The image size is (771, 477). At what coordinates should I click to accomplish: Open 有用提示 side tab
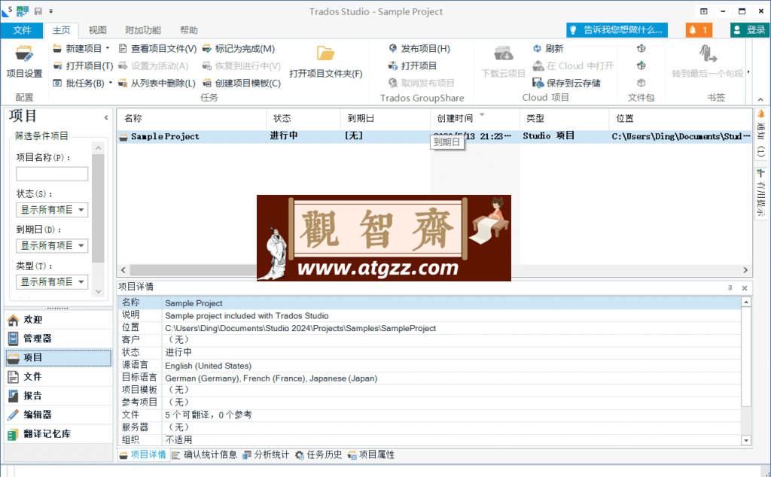pos(761,193)
